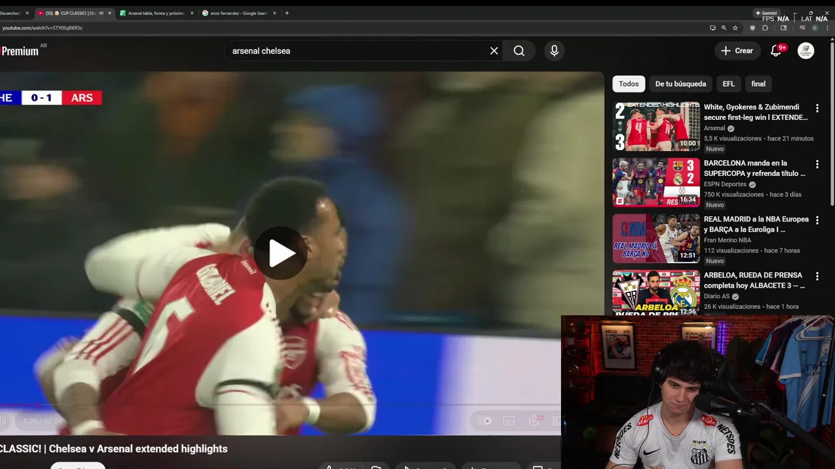Open the video player settings gear

point(534,421)
